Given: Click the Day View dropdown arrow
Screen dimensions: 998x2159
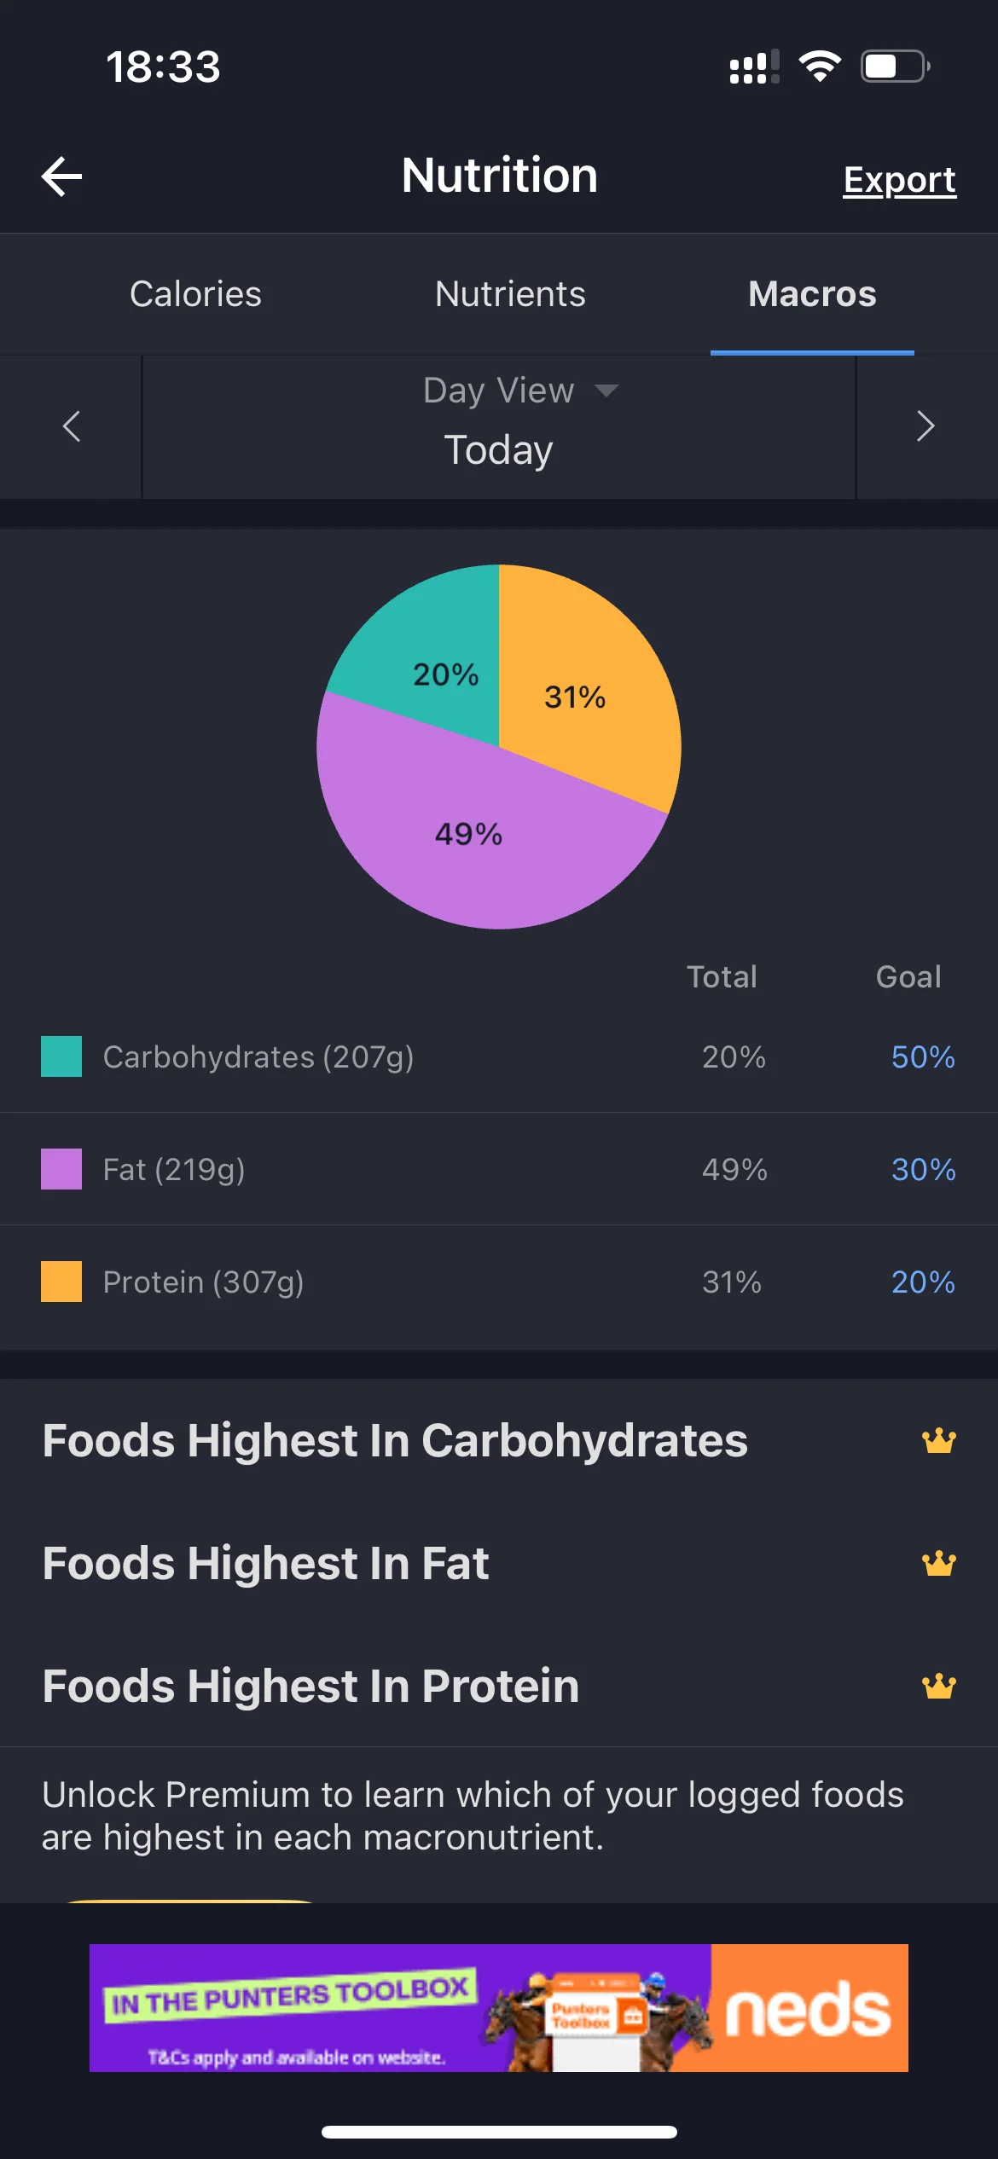Looking at the screenshot, I should pyautogui.click(x=606, y=391).
